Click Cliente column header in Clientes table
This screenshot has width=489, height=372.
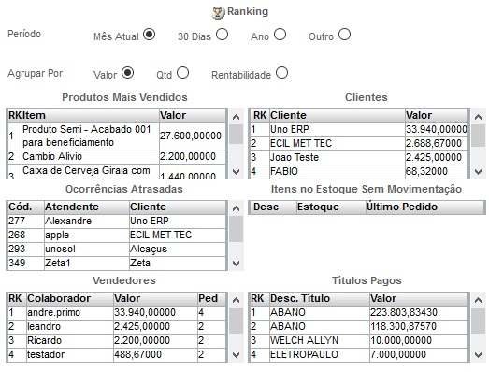click(338, 115)
